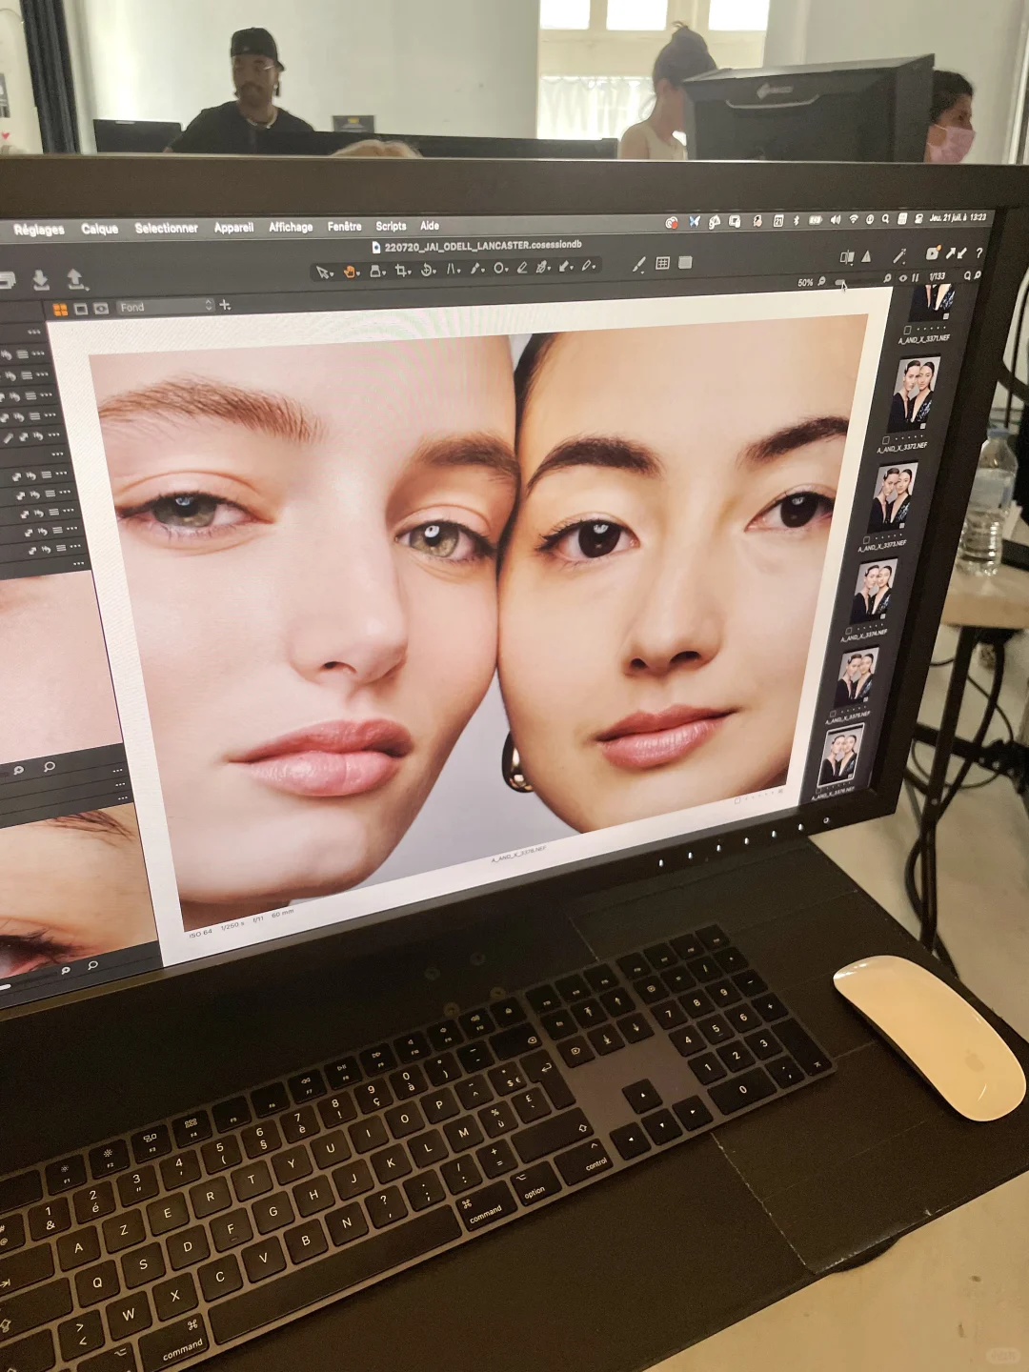Screen dimensions: 1029x1372
Task: Click the before/after compare icon
Action: pos(847,257)
